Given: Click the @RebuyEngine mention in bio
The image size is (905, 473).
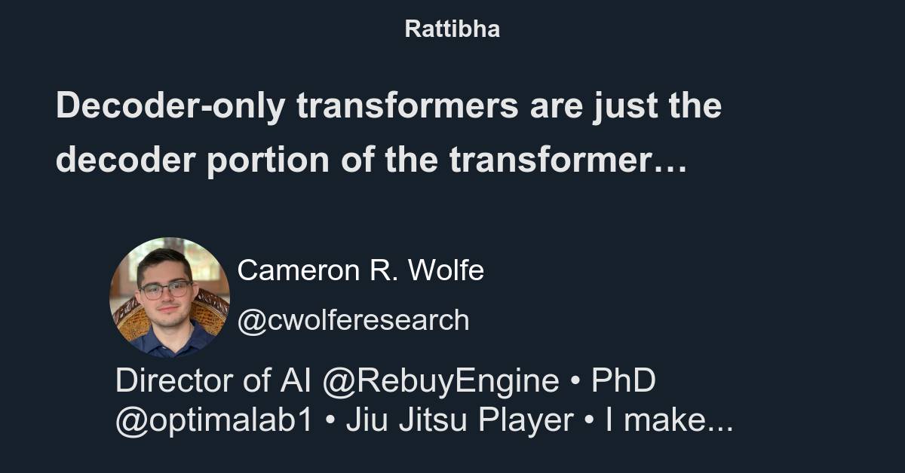Looking at the screenshot, I should [x=440, y=381].
